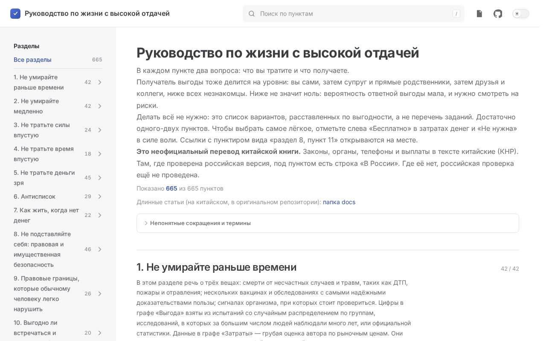Click the blue checkmark logo icon
546x341 pixels.
pyautogui.click(x=15, y=14)
